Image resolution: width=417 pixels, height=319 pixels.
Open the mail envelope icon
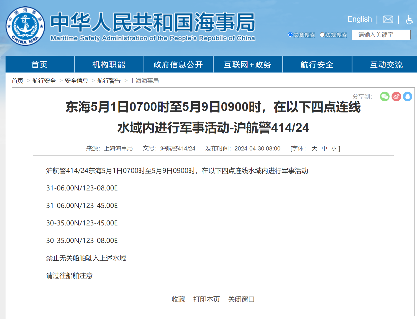[x=388, y=19]
